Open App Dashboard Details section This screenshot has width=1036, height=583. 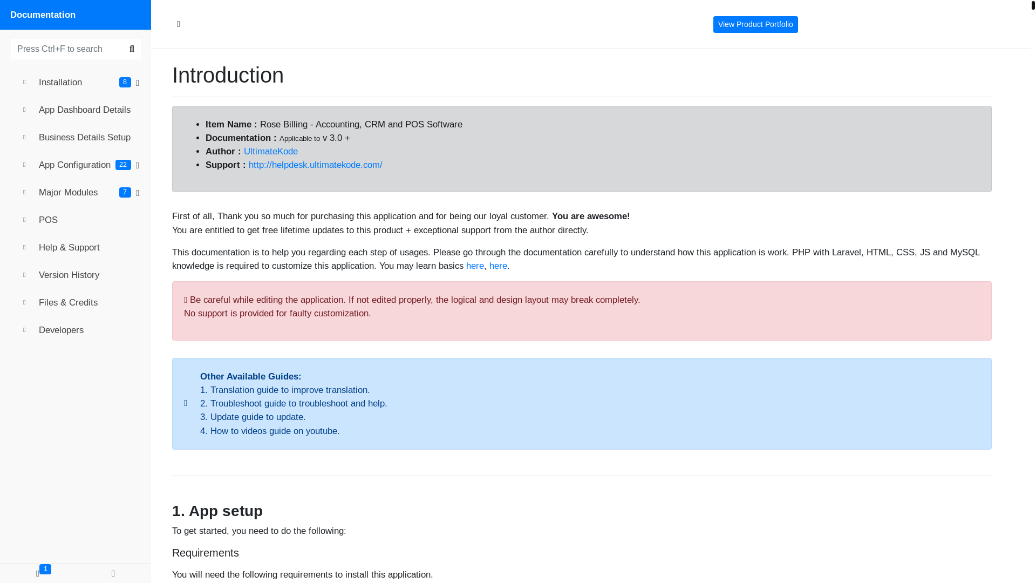[76, 110]
